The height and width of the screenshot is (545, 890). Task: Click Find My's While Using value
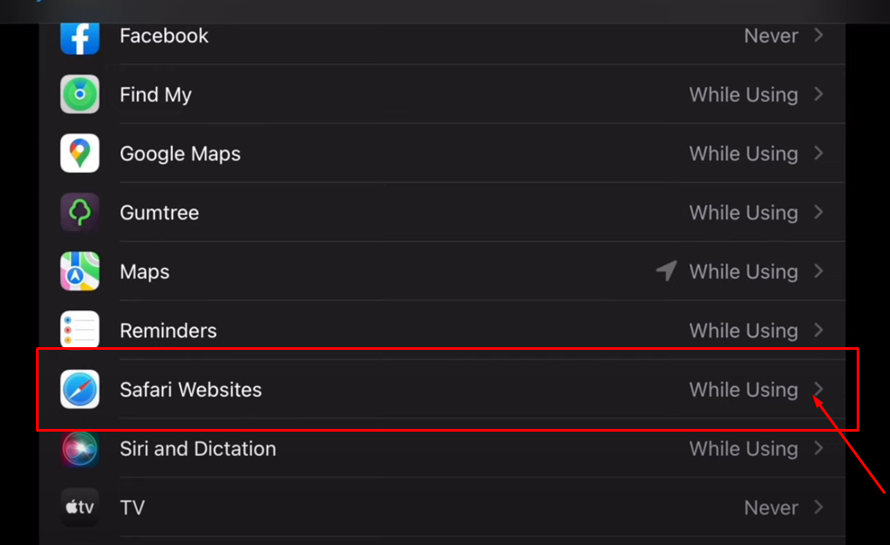743,94
